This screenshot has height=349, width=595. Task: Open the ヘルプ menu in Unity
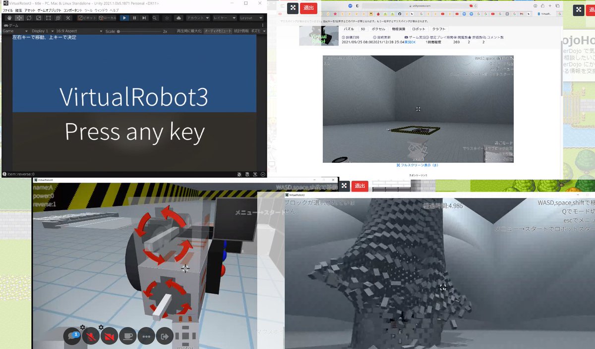pyautogui.click(x=114, y=10)
